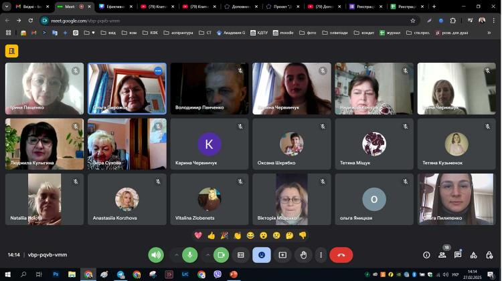Open the activities panel
The image size is (502, 281).
474,255
